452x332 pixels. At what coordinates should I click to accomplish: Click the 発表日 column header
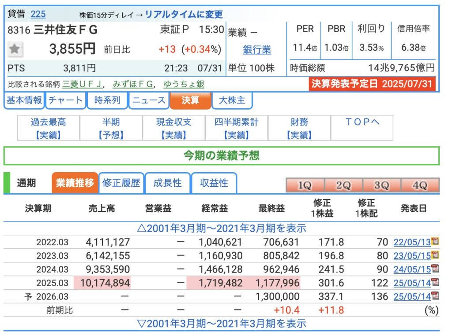414,208
